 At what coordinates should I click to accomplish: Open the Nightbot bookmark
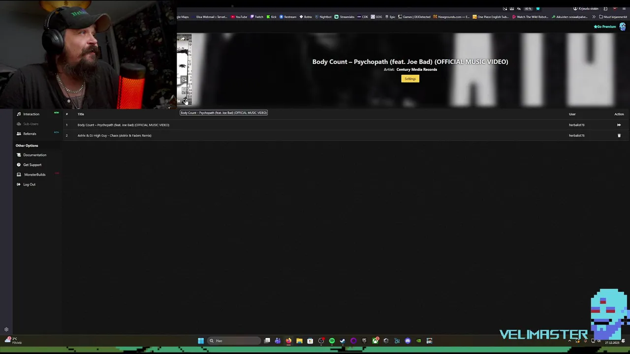coord(323,17)
